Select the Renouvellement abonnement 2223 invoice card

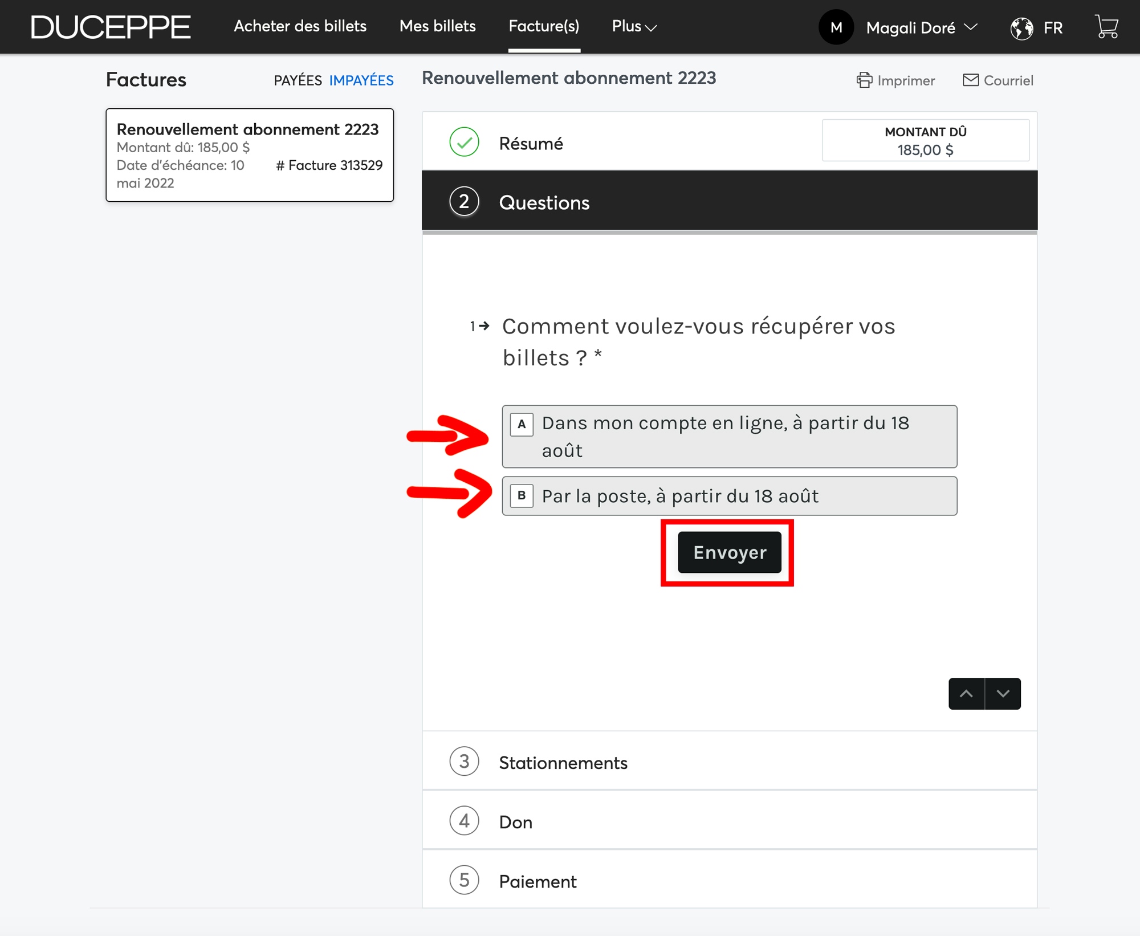[250, 155]
